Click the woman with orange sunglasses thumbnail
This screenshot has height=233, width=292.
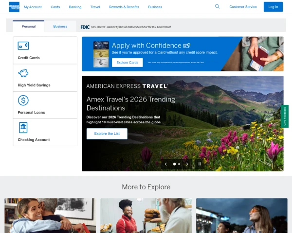[242, 216]
